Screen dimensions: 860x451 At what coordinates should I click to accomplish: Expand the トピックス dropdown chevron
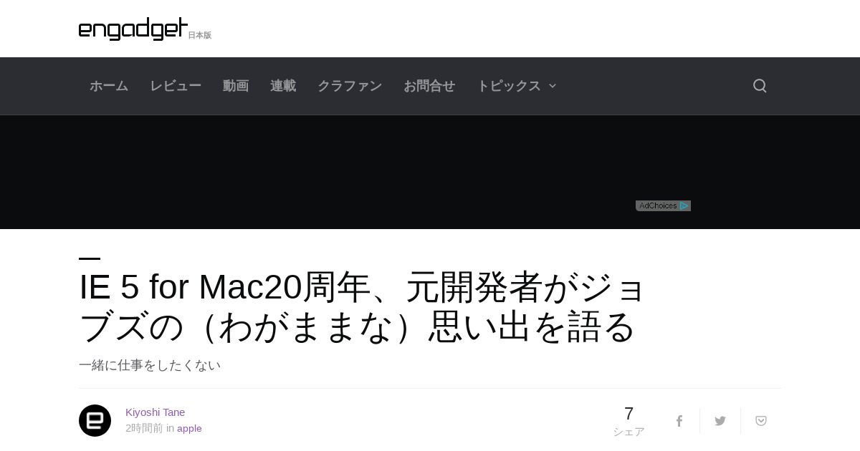552,86
